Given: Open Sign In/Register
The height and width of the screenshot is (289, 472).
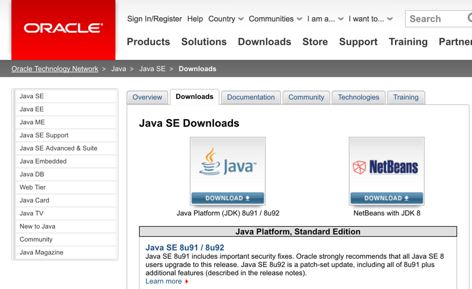Looking at the screenshot, I should [x=154, y=19].
